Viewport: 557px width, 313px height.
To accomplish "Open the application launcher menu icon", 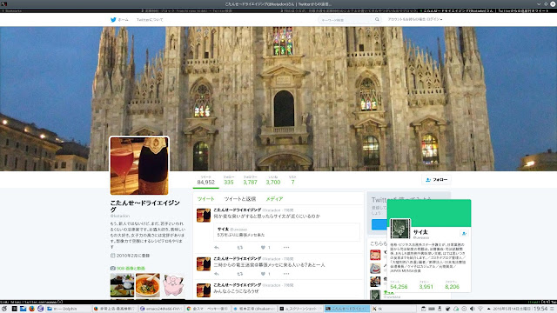I will (4, 309).
